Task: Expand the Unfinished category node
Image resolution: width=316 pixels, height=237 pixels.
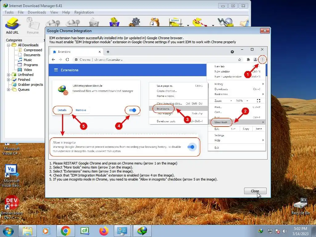Action: click(x=8, y=75)
